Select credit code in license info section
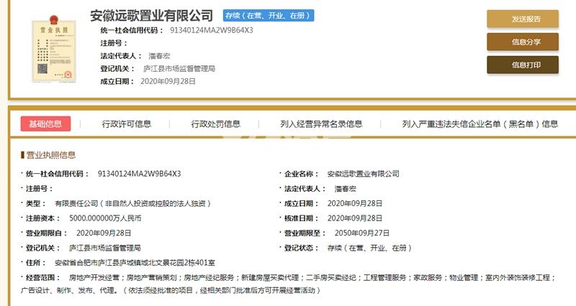This screenshot has width=576, height=306. click(139, 174)
